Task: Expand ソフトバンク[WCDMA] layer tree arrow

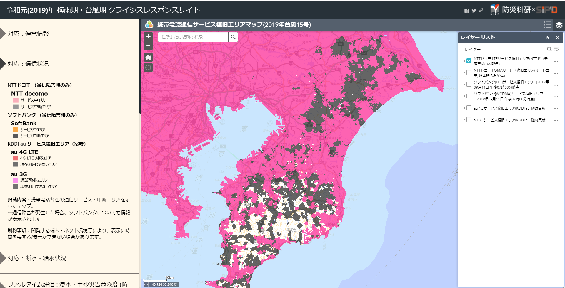Action: 464,96
